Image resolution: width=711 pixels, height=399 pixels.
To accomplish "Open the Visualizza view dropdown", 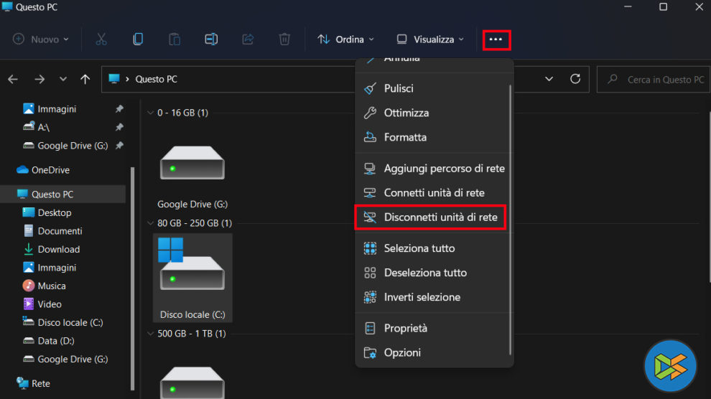I will point(430,39).
